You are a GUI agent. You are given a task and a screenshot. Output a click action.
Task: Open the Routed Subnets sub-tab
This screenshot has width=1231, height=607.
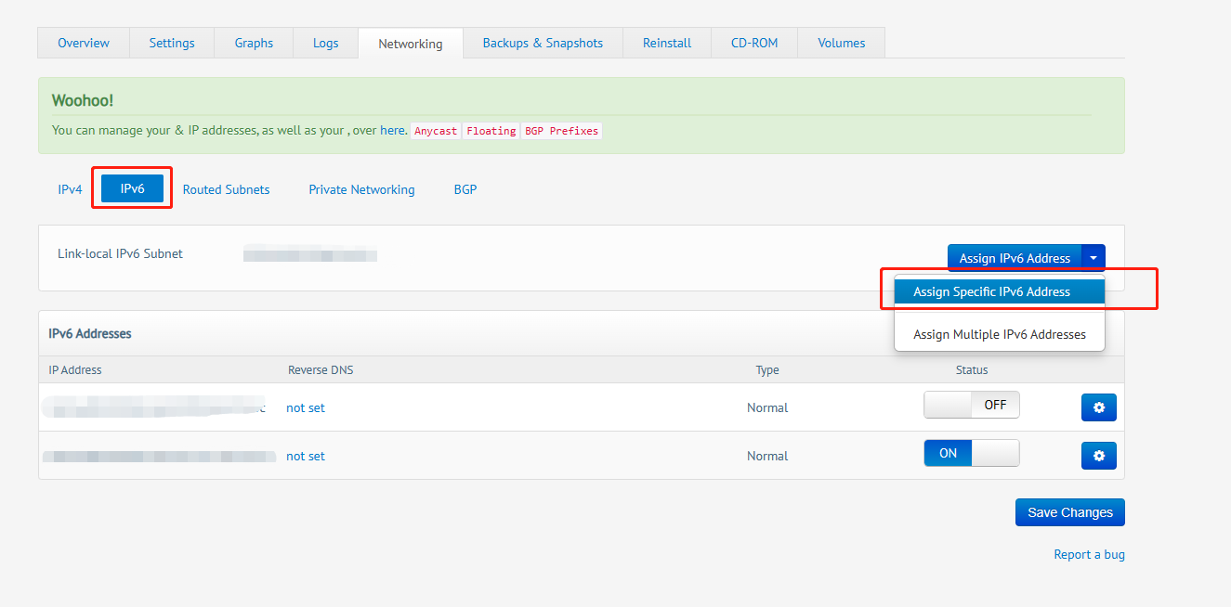click(226, 189)
